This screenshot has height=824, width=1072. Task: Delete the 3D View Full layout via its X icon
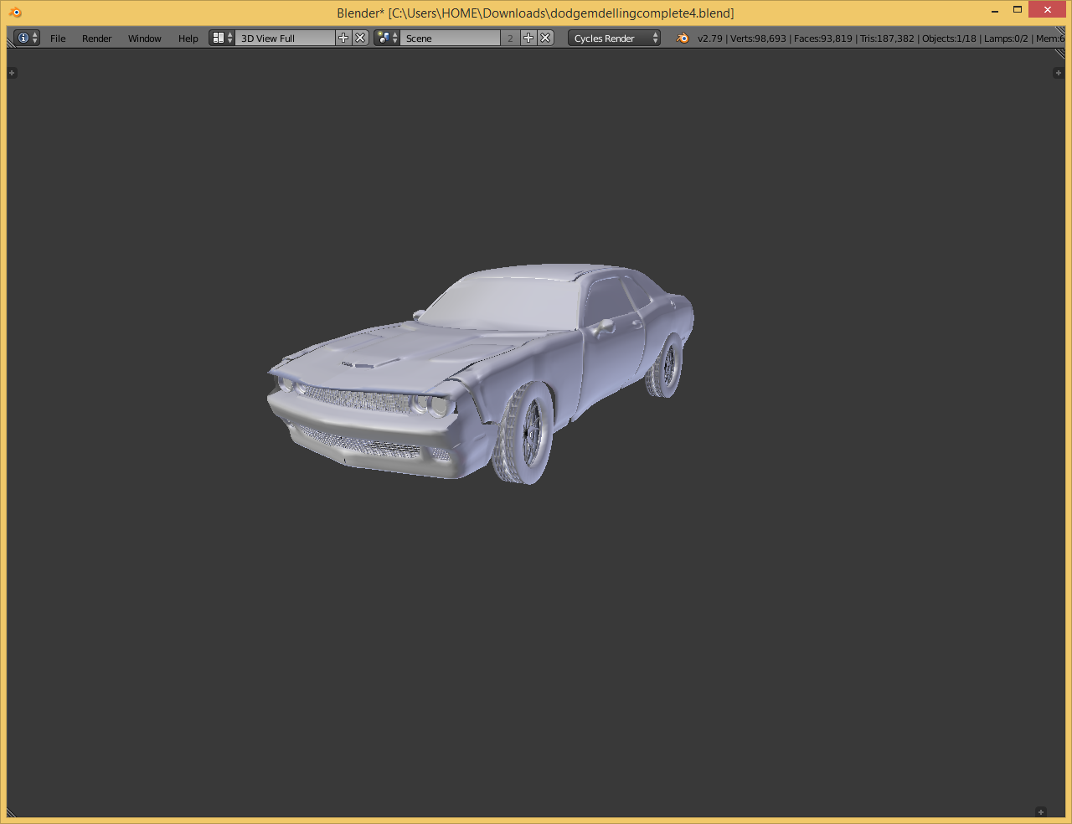(x=359, y=38)
